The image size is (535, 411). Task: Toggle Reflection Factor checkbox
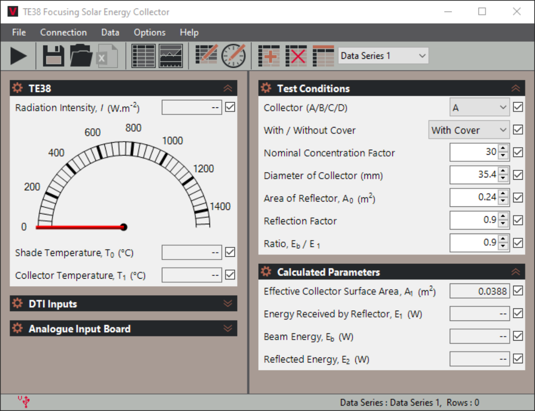[x=518, y=220]
